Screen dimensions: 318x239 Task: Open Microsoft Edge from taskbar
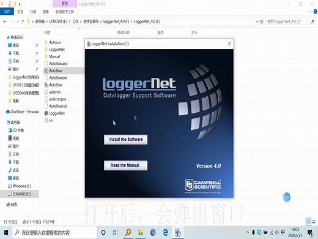(x=165, y=232)
